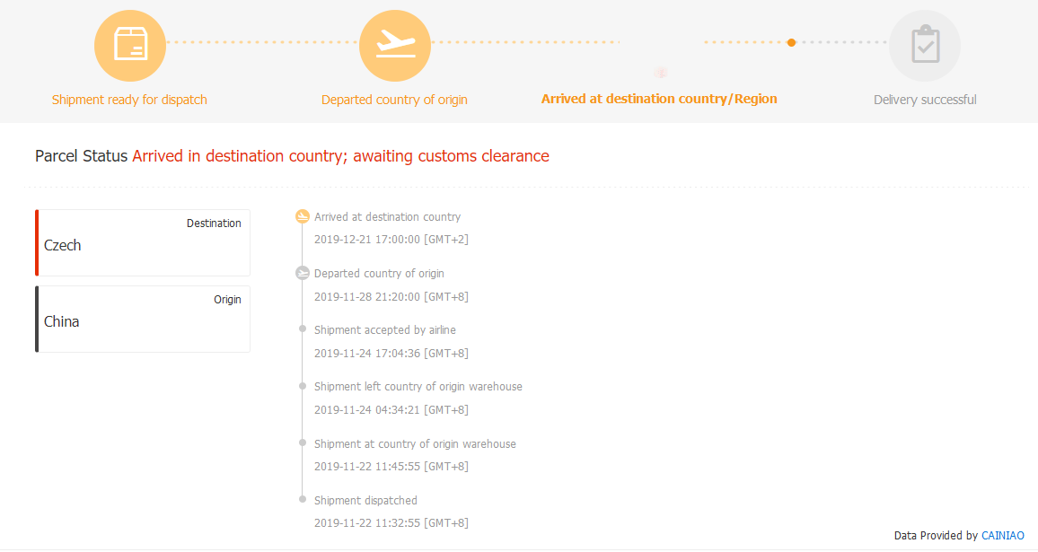Click 'Delivery successful' step label

(925, 100)
